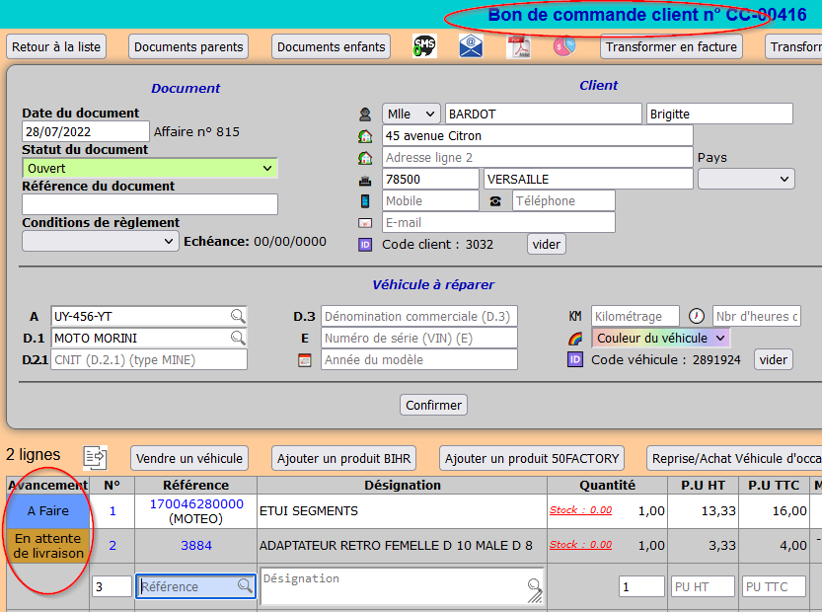Open the Couleur du véhicule color picker
Viewport: 822px width, 612px height.
(x=660, y=338)
